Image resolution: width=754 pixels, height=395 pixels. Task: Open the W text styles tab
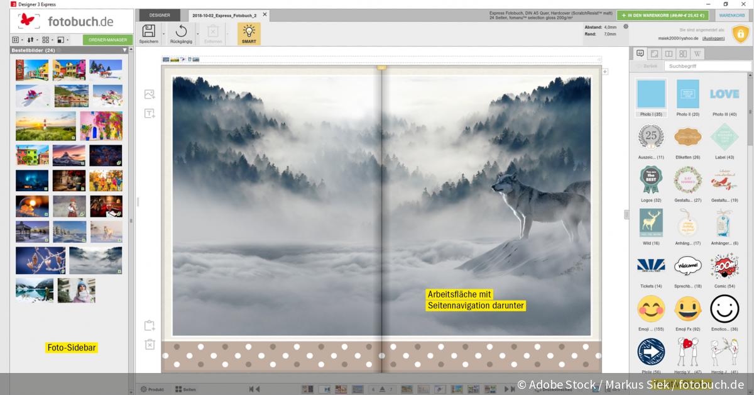(x=697, y=53)
